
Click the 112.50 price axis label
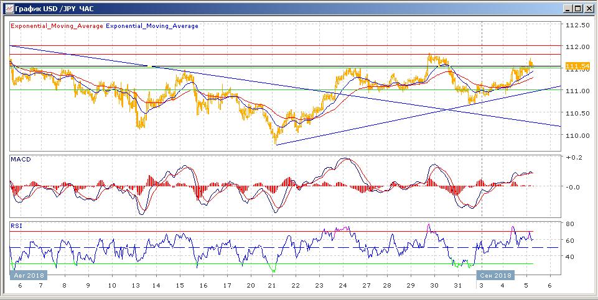pyautogui.click(x=577, y=25)
